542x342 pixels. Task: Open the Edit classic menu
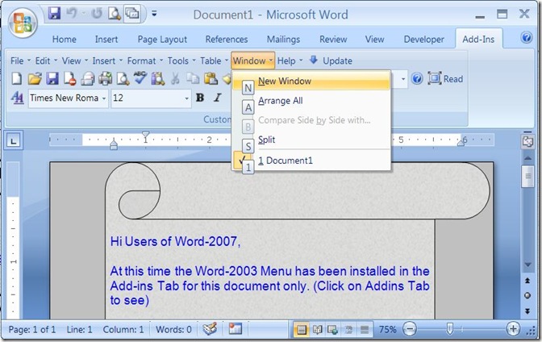(x=46, y=60)
